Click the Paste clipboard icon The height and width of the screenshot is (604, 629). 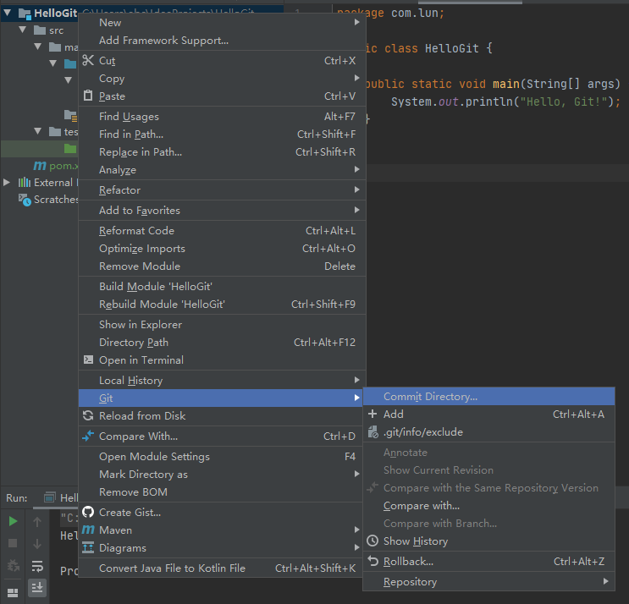88,96
